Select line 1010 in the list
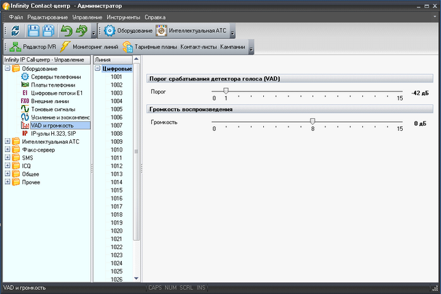The image size is (441, 294). coord(116,150)
